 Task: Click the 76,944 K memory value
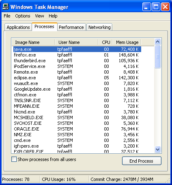click(130, 129)
